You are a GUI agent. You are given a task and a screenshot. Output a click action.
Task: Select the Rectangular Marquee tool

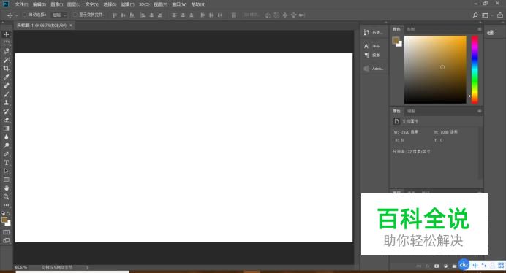pyautogui.click(x=6, y=43)
